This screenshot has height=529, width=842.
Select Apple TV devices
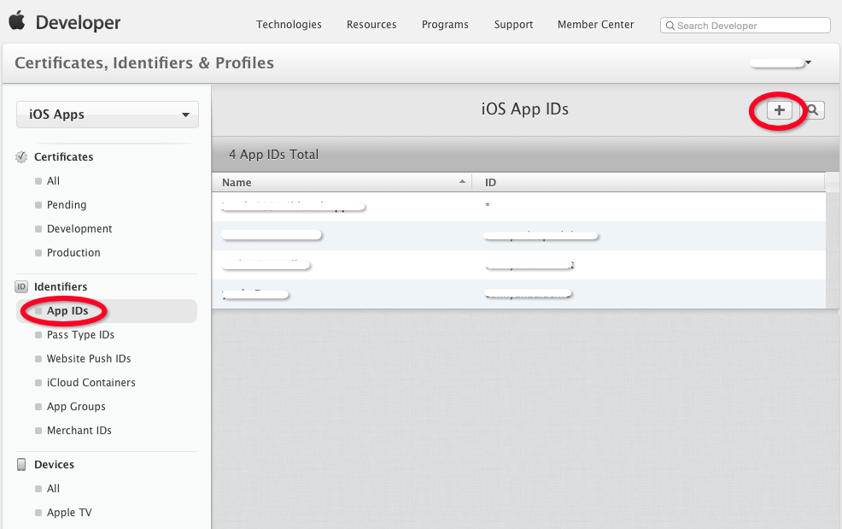[x=69, y=513]
